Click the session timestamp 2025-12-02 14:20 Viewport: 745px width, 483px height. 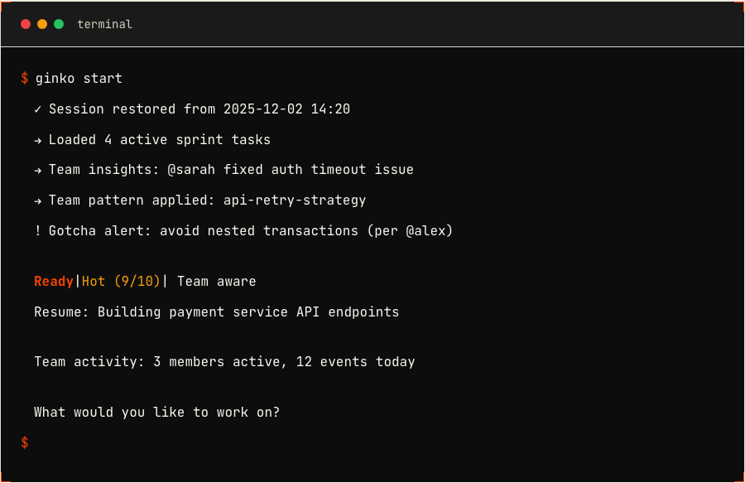pos(286,109)
